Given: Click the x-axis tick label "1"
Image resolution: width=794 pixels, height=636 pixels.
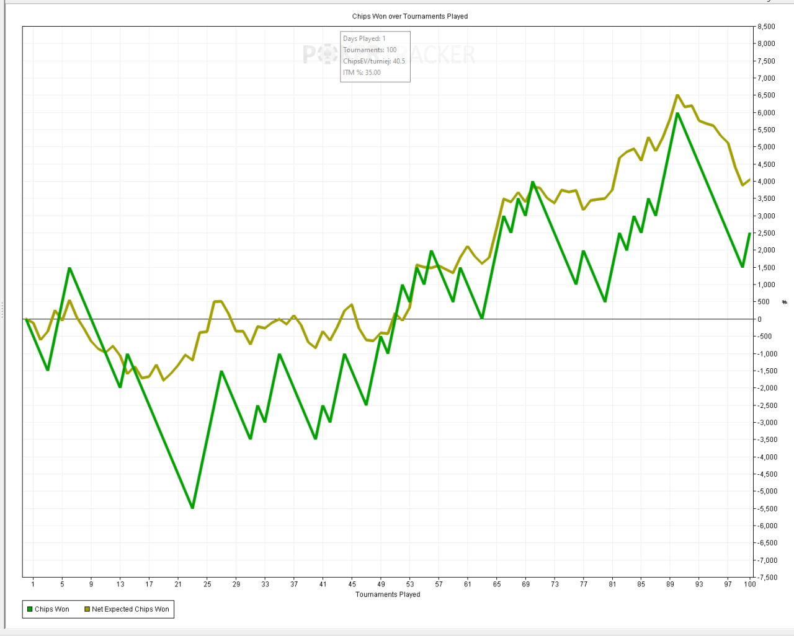Looking at the screenshot, I should click(33, 584).
